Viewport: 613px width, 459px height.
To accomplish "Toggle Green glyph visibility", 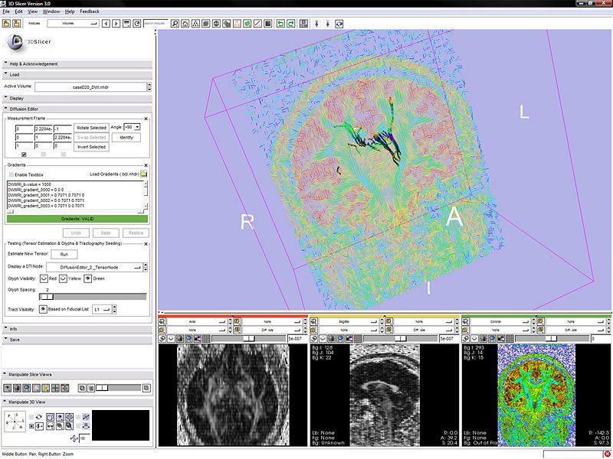I will coord(87,278).
